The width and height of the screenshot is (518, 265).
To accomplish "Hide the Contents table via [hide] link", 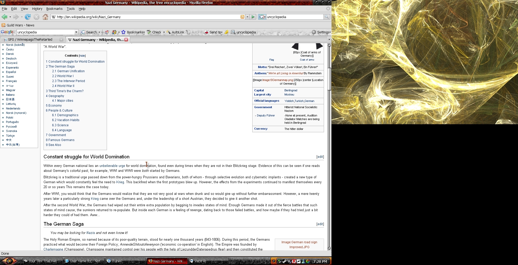I will (x=82, y=56).
